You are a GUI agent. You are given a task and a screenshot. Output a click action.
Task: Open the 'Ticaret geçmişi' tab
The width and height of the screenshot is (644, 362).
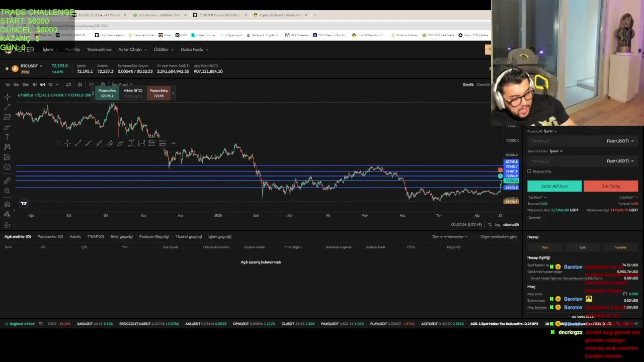[189, 237]
